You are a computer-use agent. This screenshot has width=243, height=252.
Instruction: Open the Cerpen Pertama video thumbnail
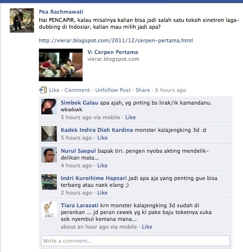click(61, 65)
